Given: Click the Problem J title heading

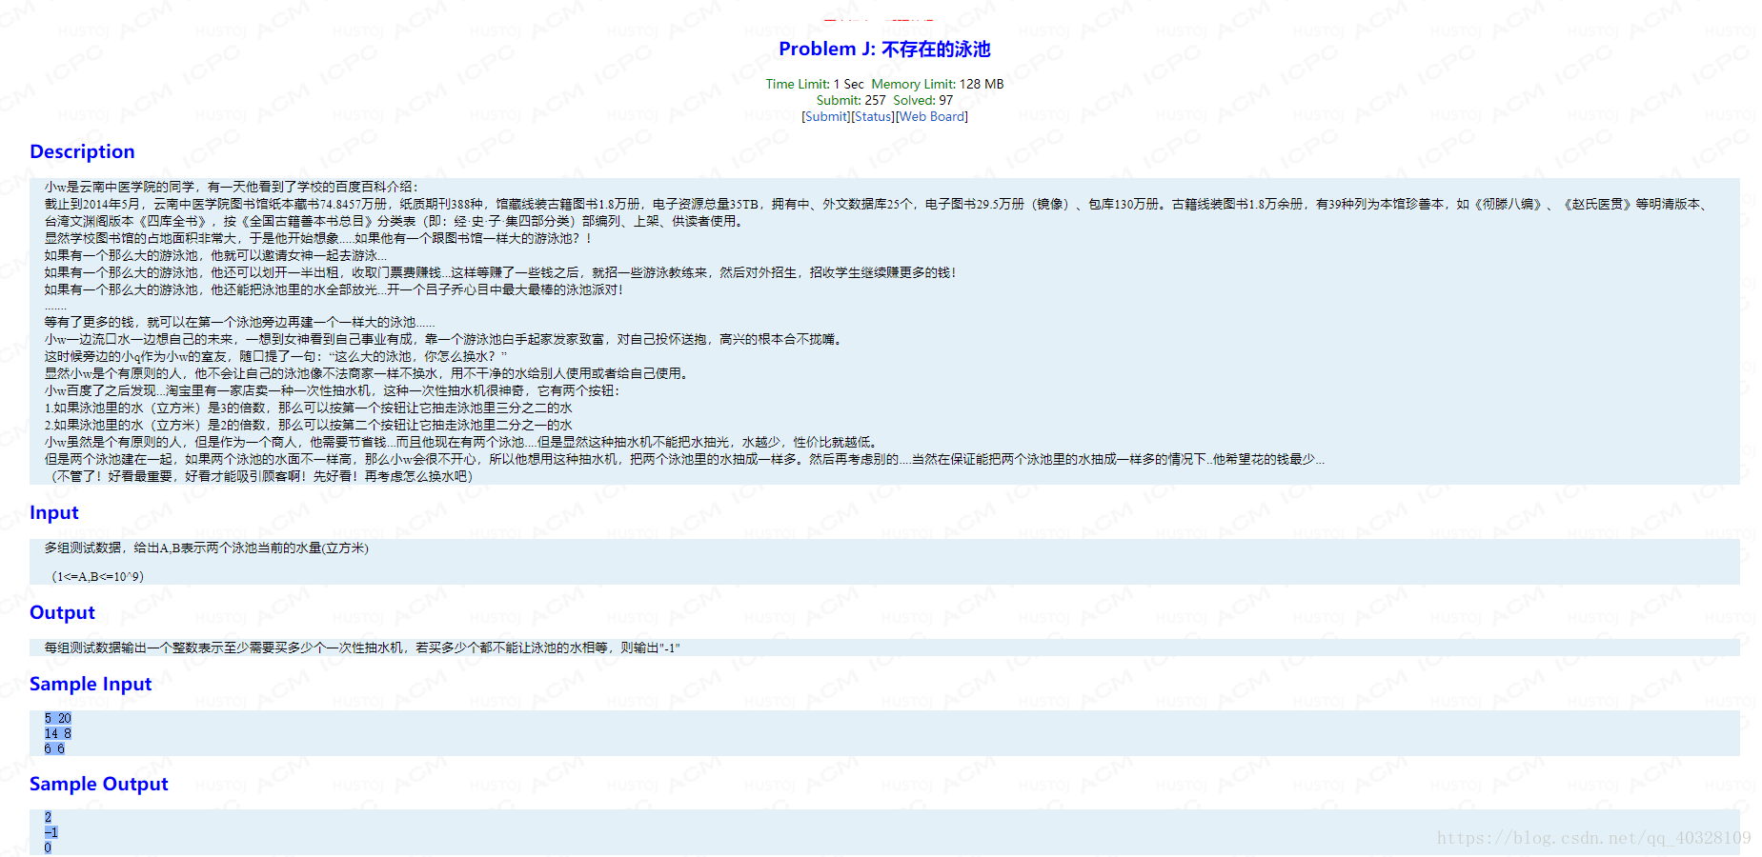Looking at the screenshot, I should pos(884,49).
